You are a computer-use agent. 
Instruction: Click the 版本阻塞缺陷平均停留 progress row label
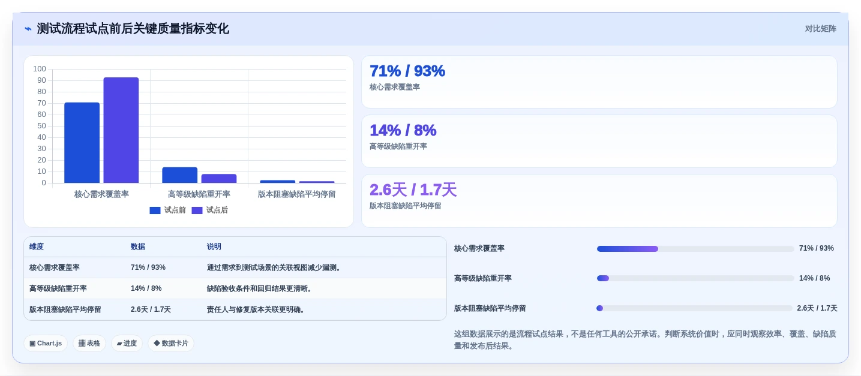point(490,308)
